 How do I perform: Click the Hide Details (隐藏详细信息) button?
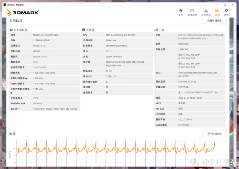pyautogui.click(x=214, y=21)
